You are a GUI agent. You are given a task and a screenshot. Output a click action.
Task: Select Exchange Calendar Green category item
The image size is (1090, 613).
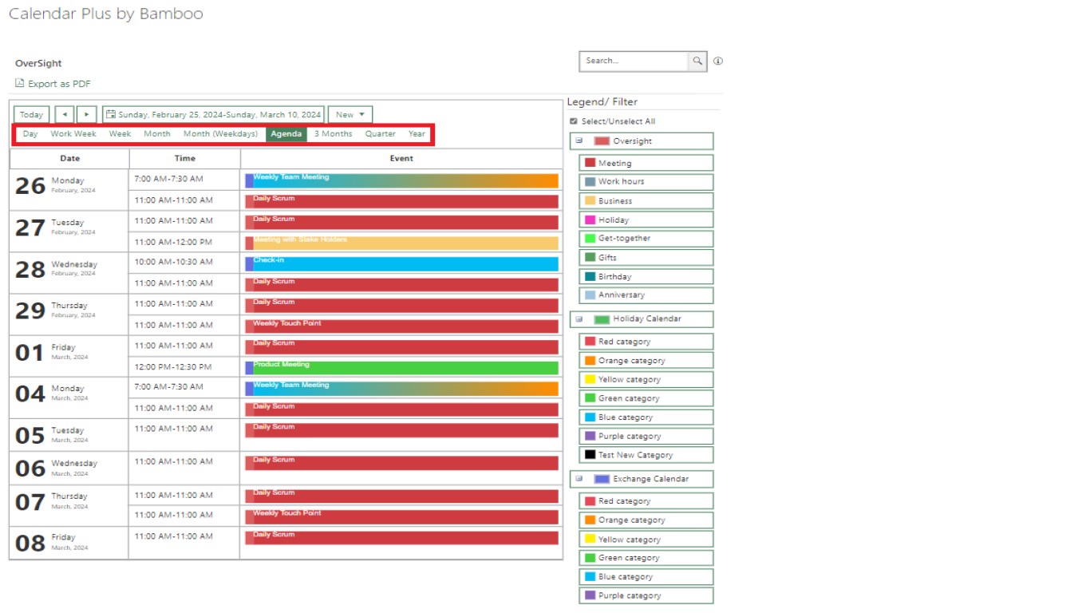[646, 558]
